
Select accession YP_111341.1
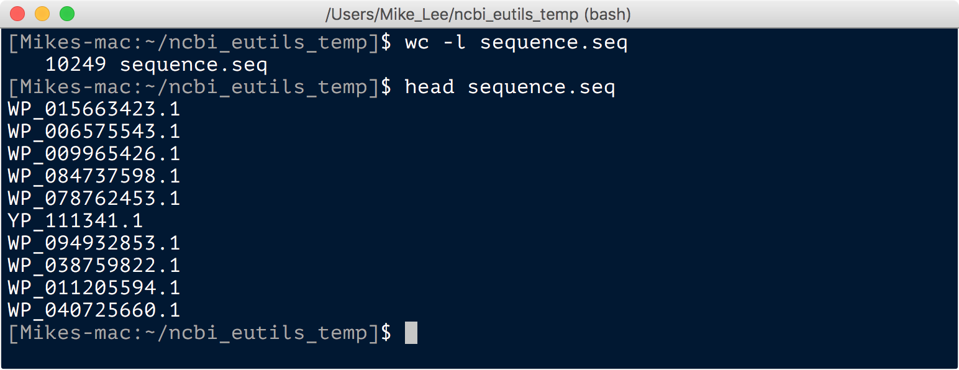(75, 221)
